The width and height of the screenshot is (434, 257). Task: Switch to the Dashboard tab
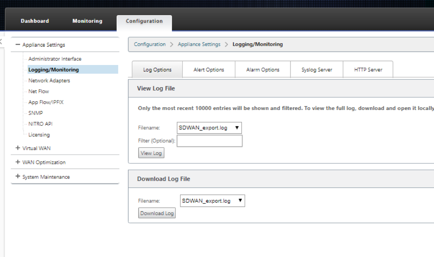coord(35,21)
